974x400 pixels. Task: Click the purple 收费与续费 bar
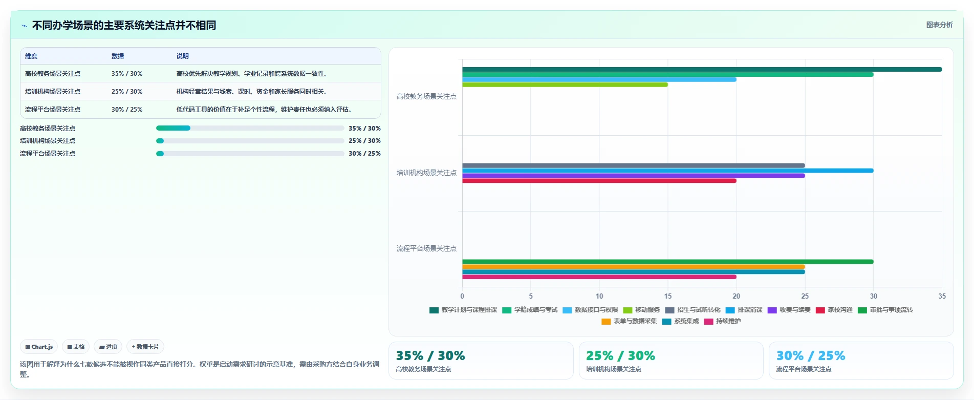(x=634, y=176)
